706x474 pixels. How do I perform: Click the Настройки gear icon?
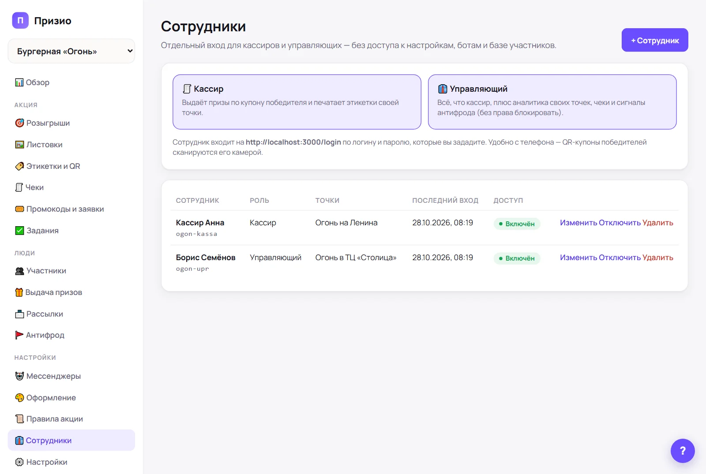19,462
